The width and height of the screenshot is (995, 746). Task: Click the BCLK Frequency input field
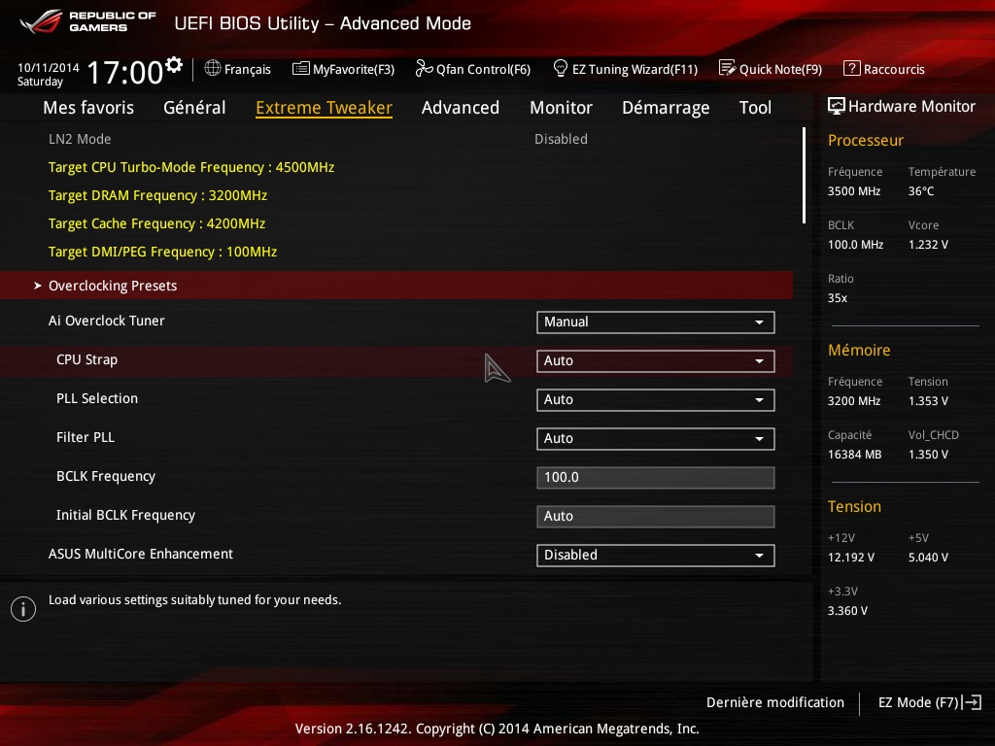655,478
